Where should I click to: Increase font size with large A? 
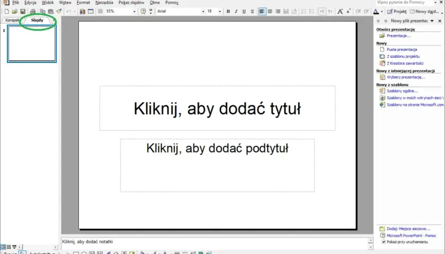tap(340, 12)
